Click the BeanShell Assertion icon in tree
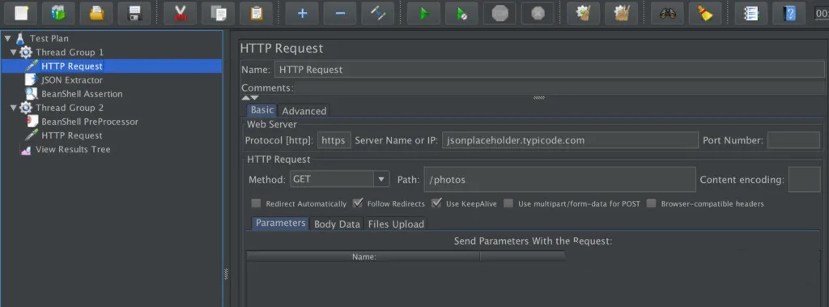The height and width of the screenshot is (307, 829). click(x=32, y=94)
